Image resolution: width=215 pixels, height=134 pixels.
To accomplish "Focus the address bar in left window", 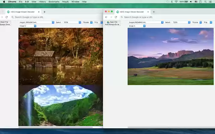I will click(x=56, y=17).
